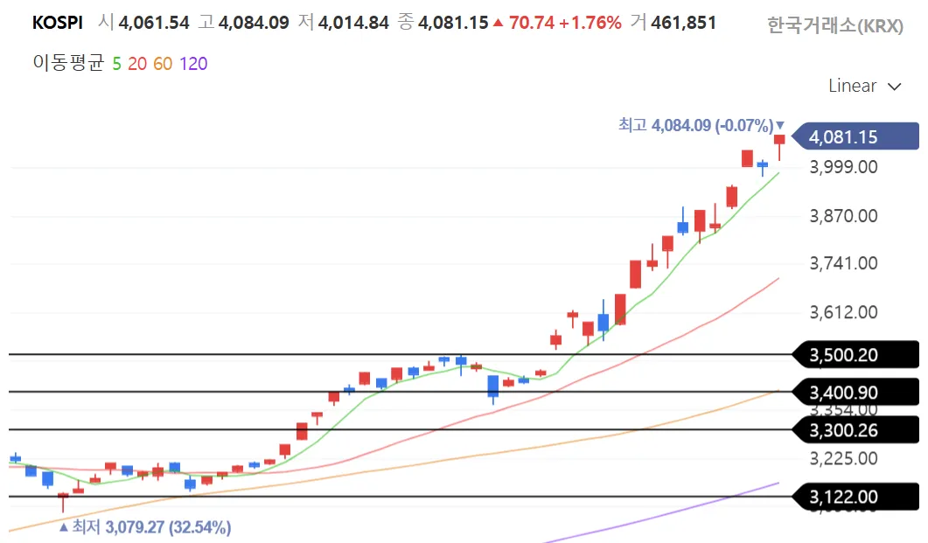Viewport: 928px width, 543px height.
Task: Click the 최고 high marker down-triangle
Action: (780, 125)
